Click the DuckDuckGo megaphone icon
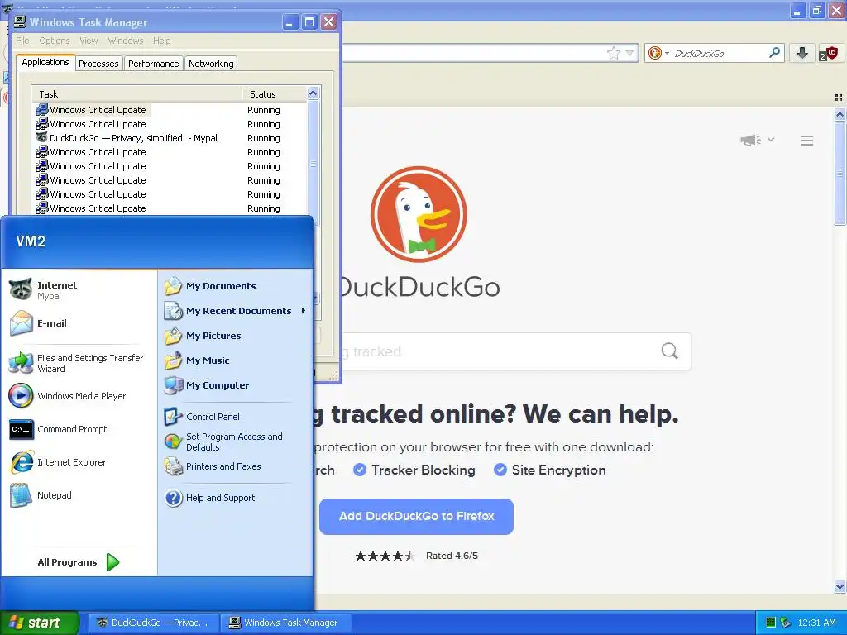Viewport: 847px width, 635px height. tap(750, 141)
